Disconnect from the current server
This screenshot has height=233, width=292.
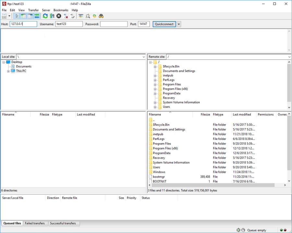click(x=65, y=16)
